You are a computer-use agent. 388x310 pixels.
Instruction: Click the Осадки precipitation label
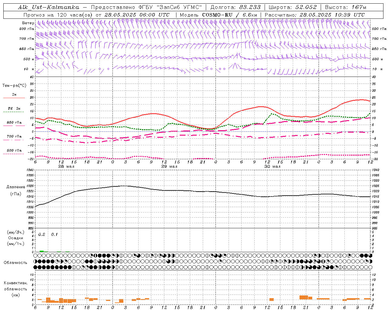pyautogui.click(x=15, y=238)
